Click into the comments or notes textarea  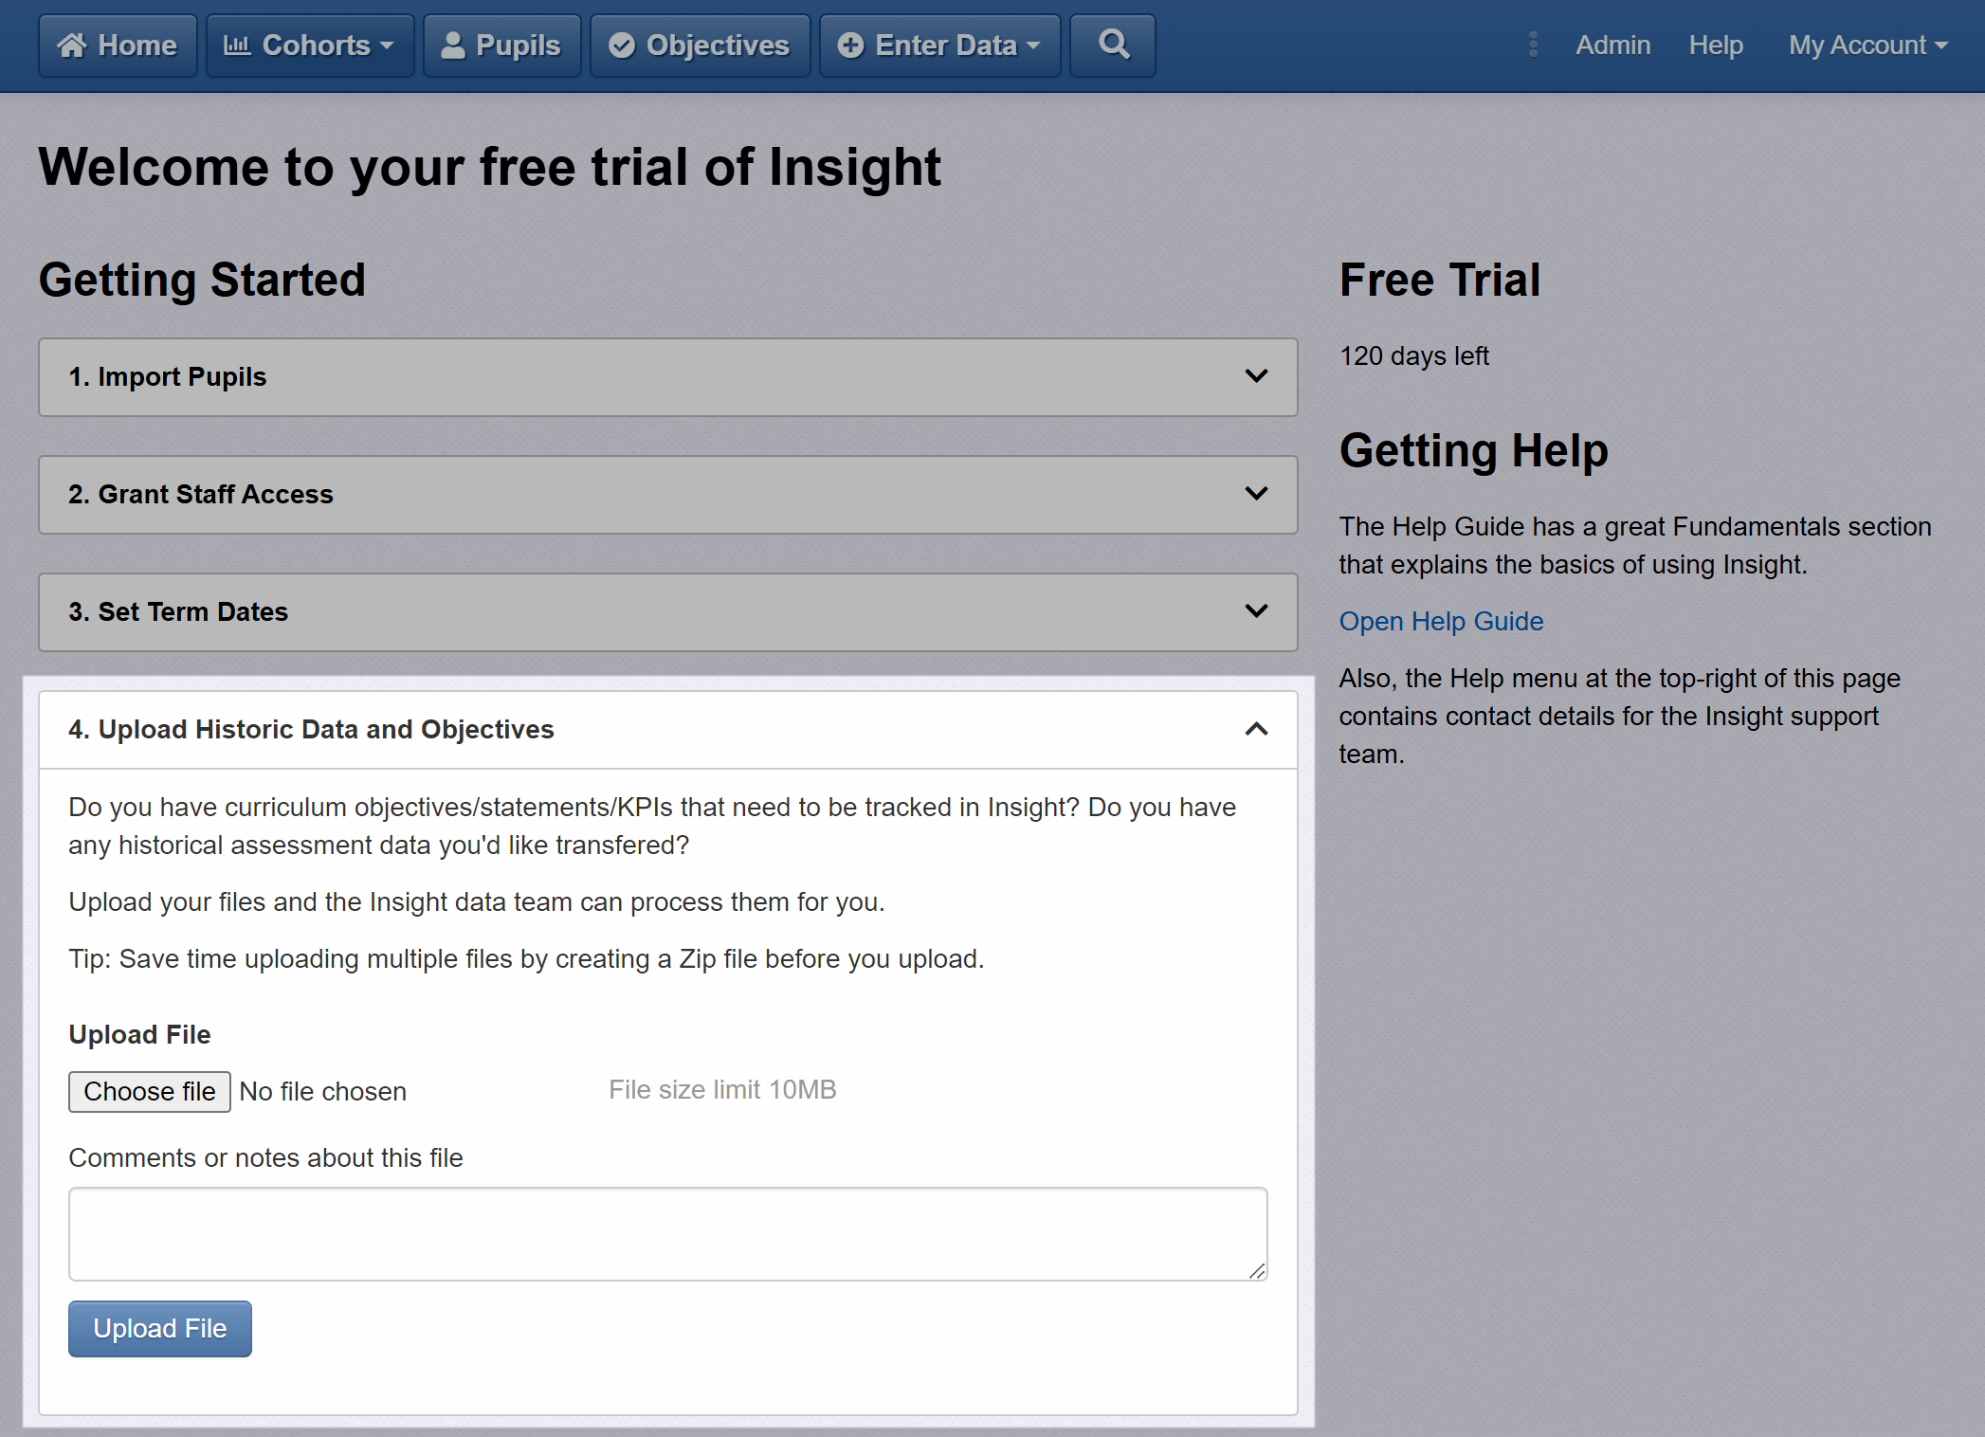pos(668,1234)
